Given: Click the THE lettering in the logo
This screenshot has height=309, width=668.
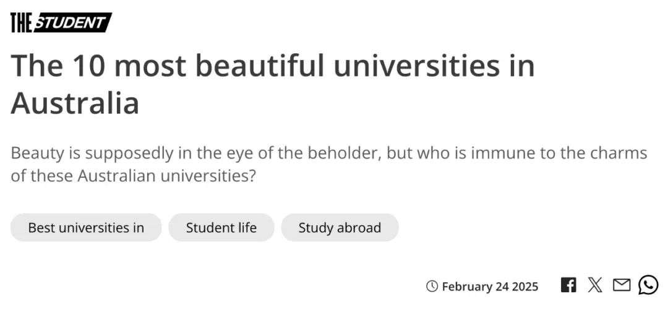Looking at the screenshot, I should point(21,23).
